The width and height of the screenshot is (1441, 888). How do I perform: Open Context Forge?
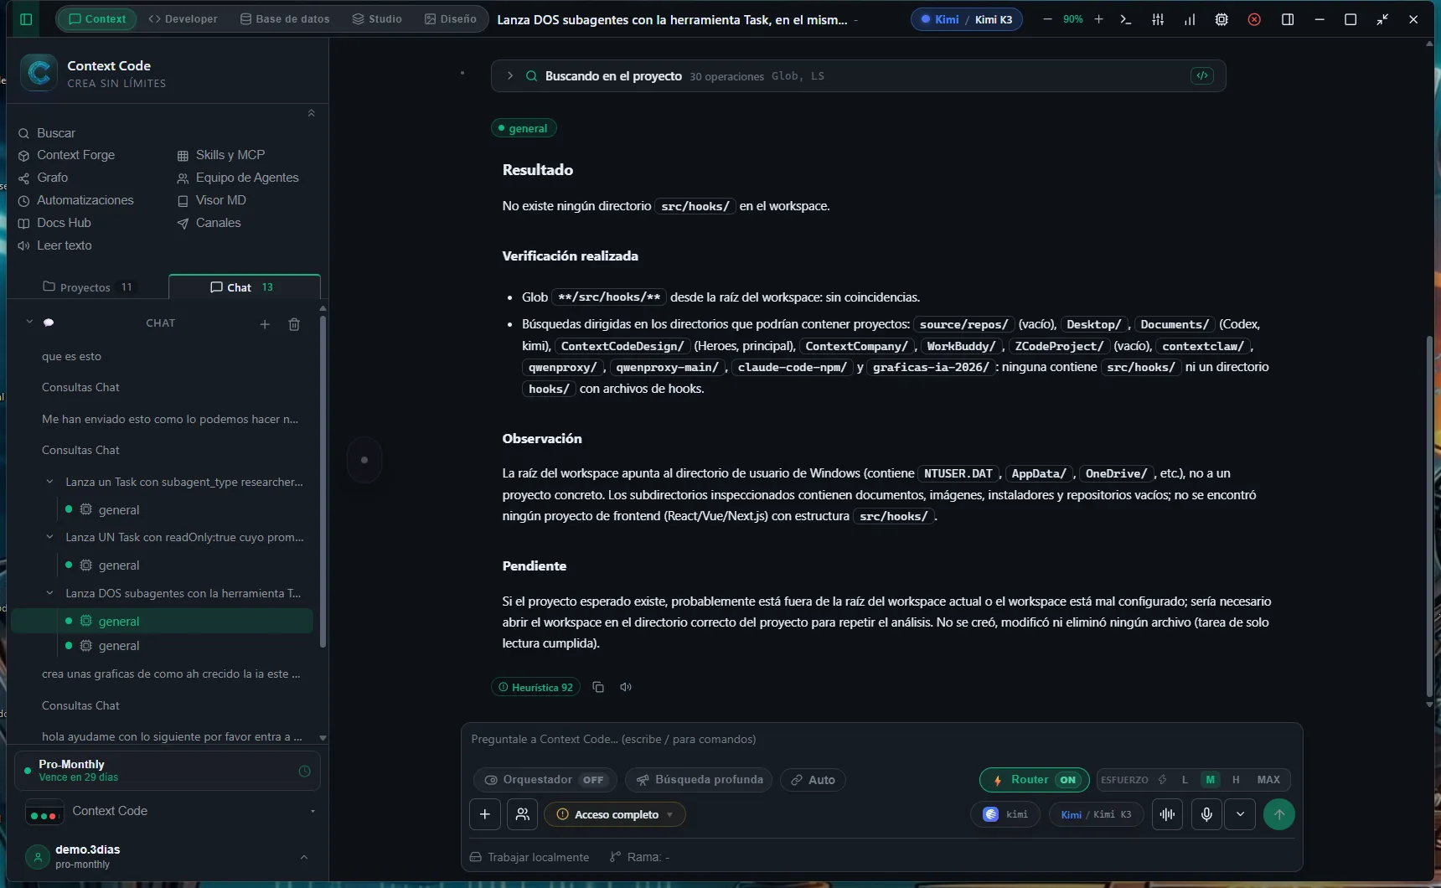(67, 155)
